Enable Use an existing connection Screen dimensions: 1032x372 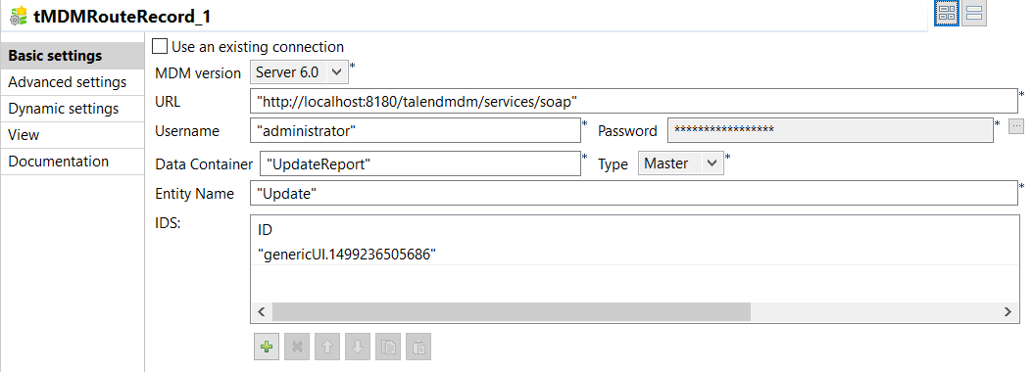pyautogui.click(x=160, y=47)
